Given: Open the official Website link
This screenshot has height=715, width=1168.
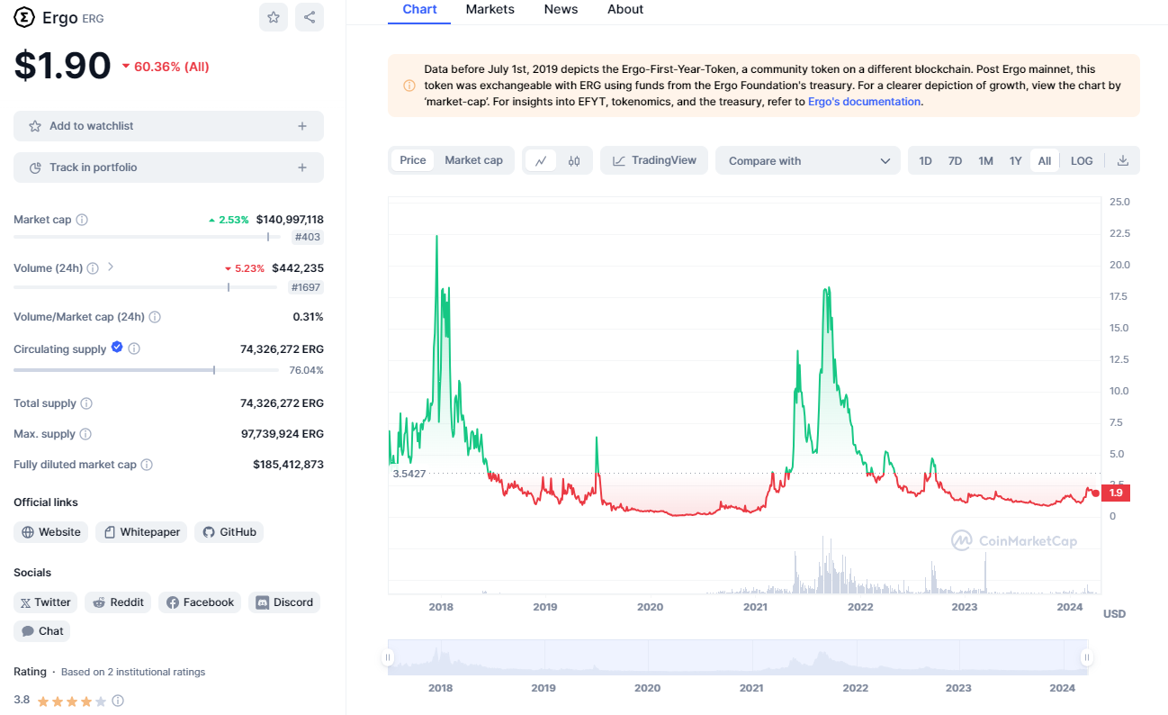Looking at the screenshot, I should (51, 532).
